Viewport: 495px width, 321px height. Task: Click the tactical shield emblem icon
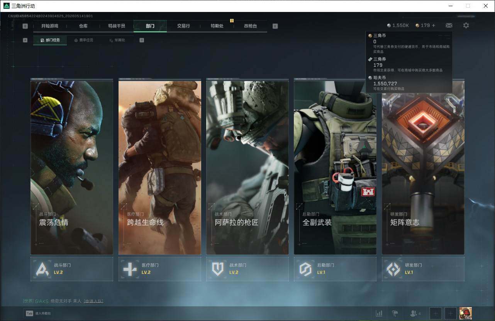click(x=218, y=269)
